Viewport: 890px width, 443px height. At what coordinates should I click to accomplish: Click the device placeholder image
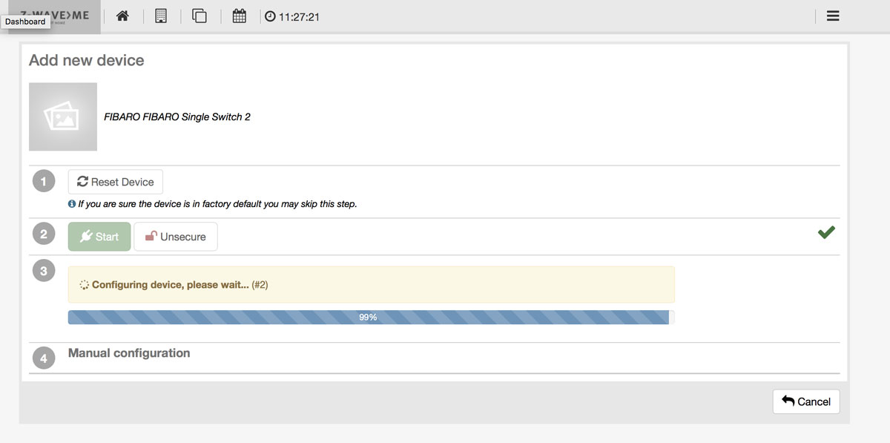point(63,117)
